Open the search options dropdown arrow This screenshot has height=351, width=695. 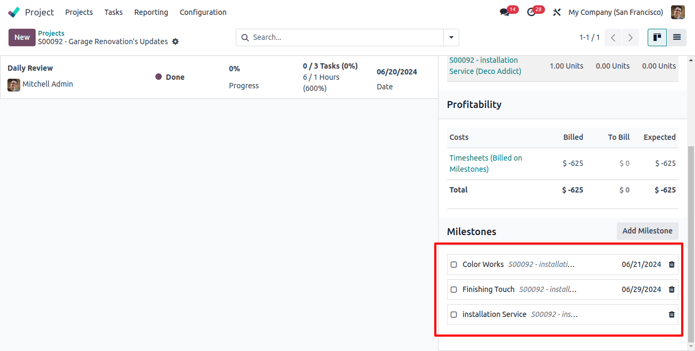tap(451, 38)
